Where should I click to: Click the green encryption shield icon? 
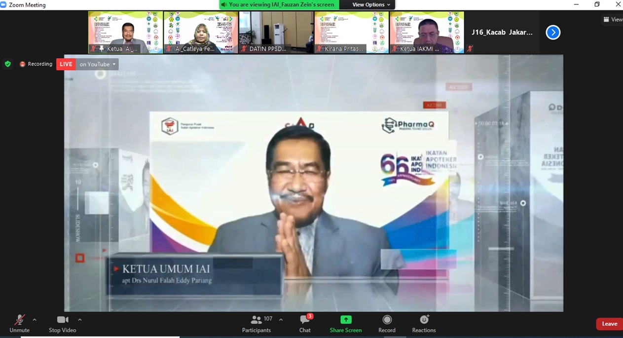click(7, 64)
